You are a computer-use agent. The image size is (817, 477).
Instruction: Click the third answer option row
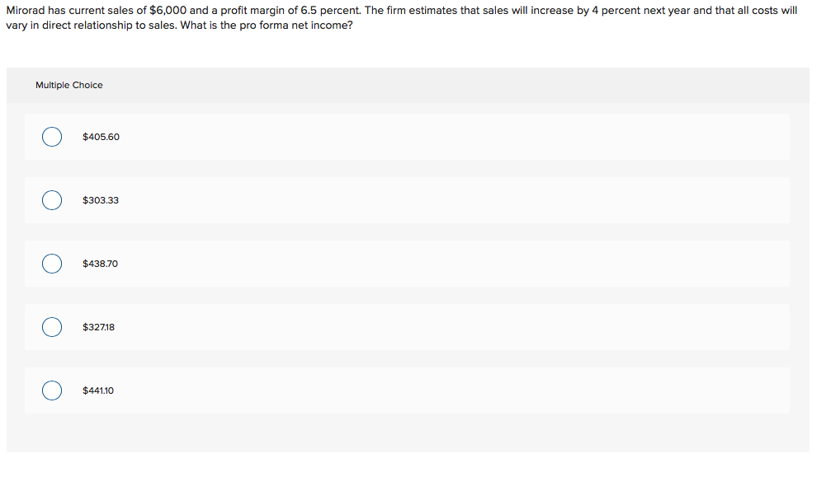click(408, 263)
